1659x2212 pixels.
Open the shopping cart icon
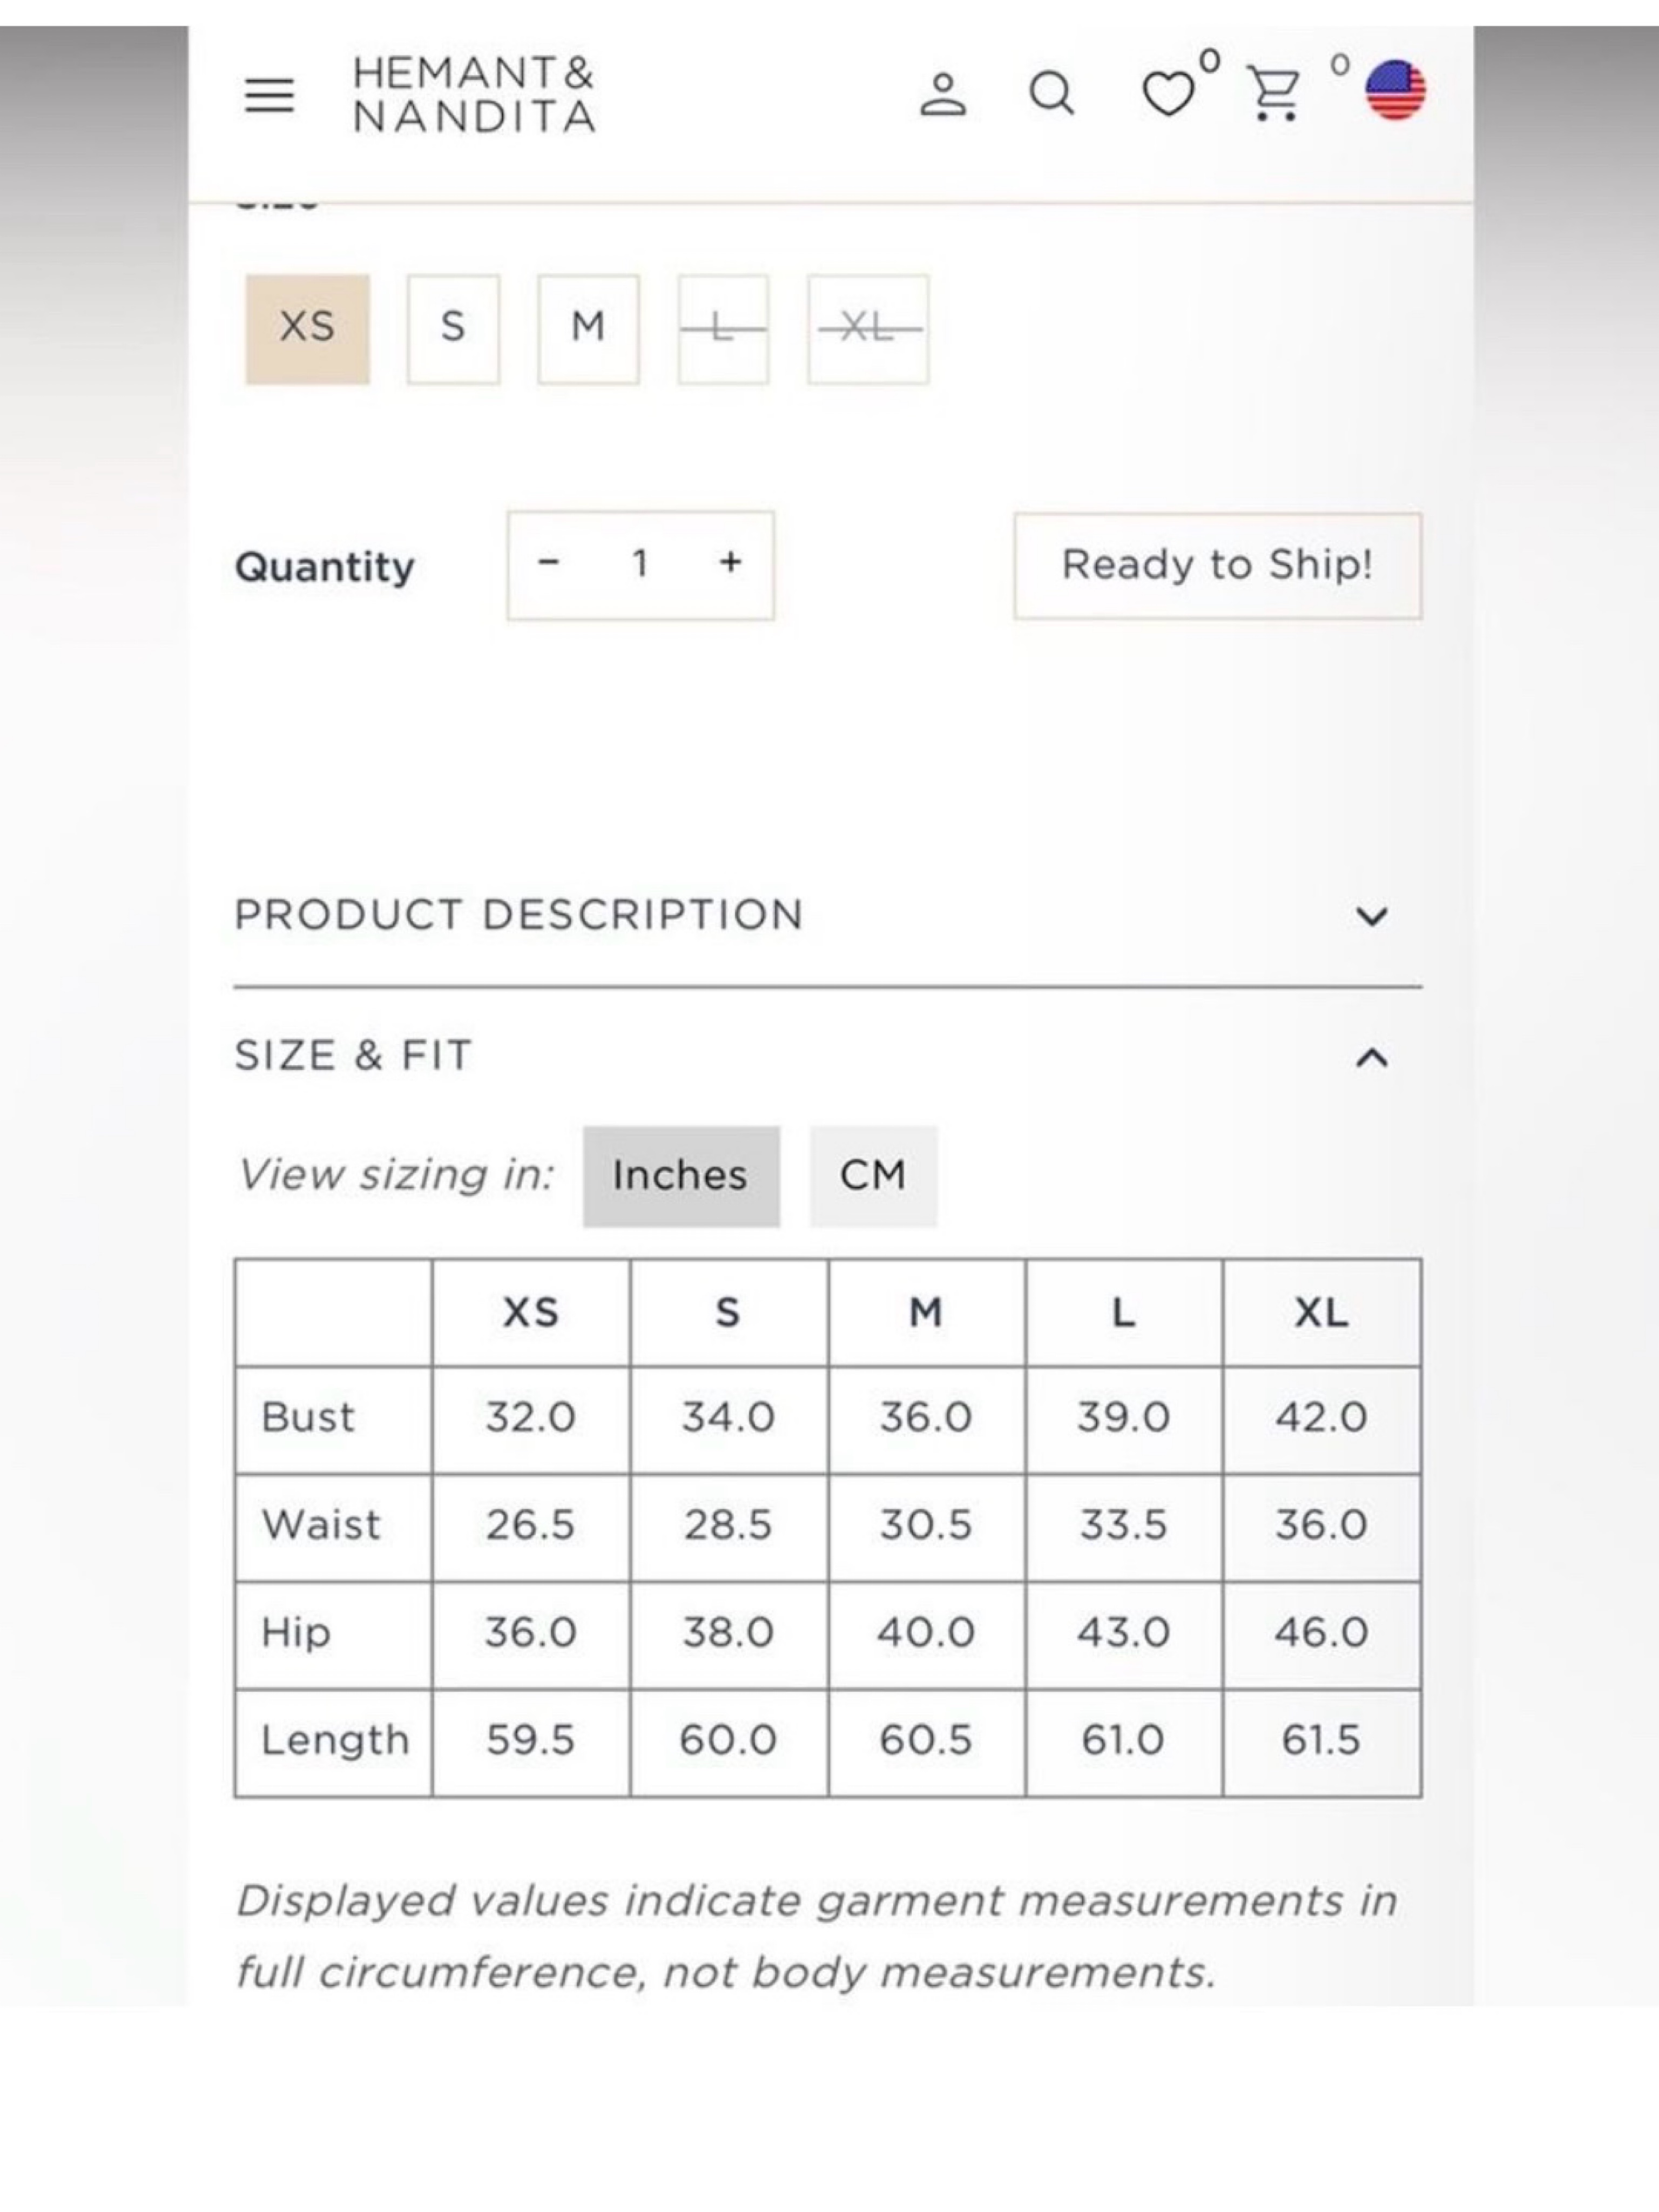(x=1275, y=93)
